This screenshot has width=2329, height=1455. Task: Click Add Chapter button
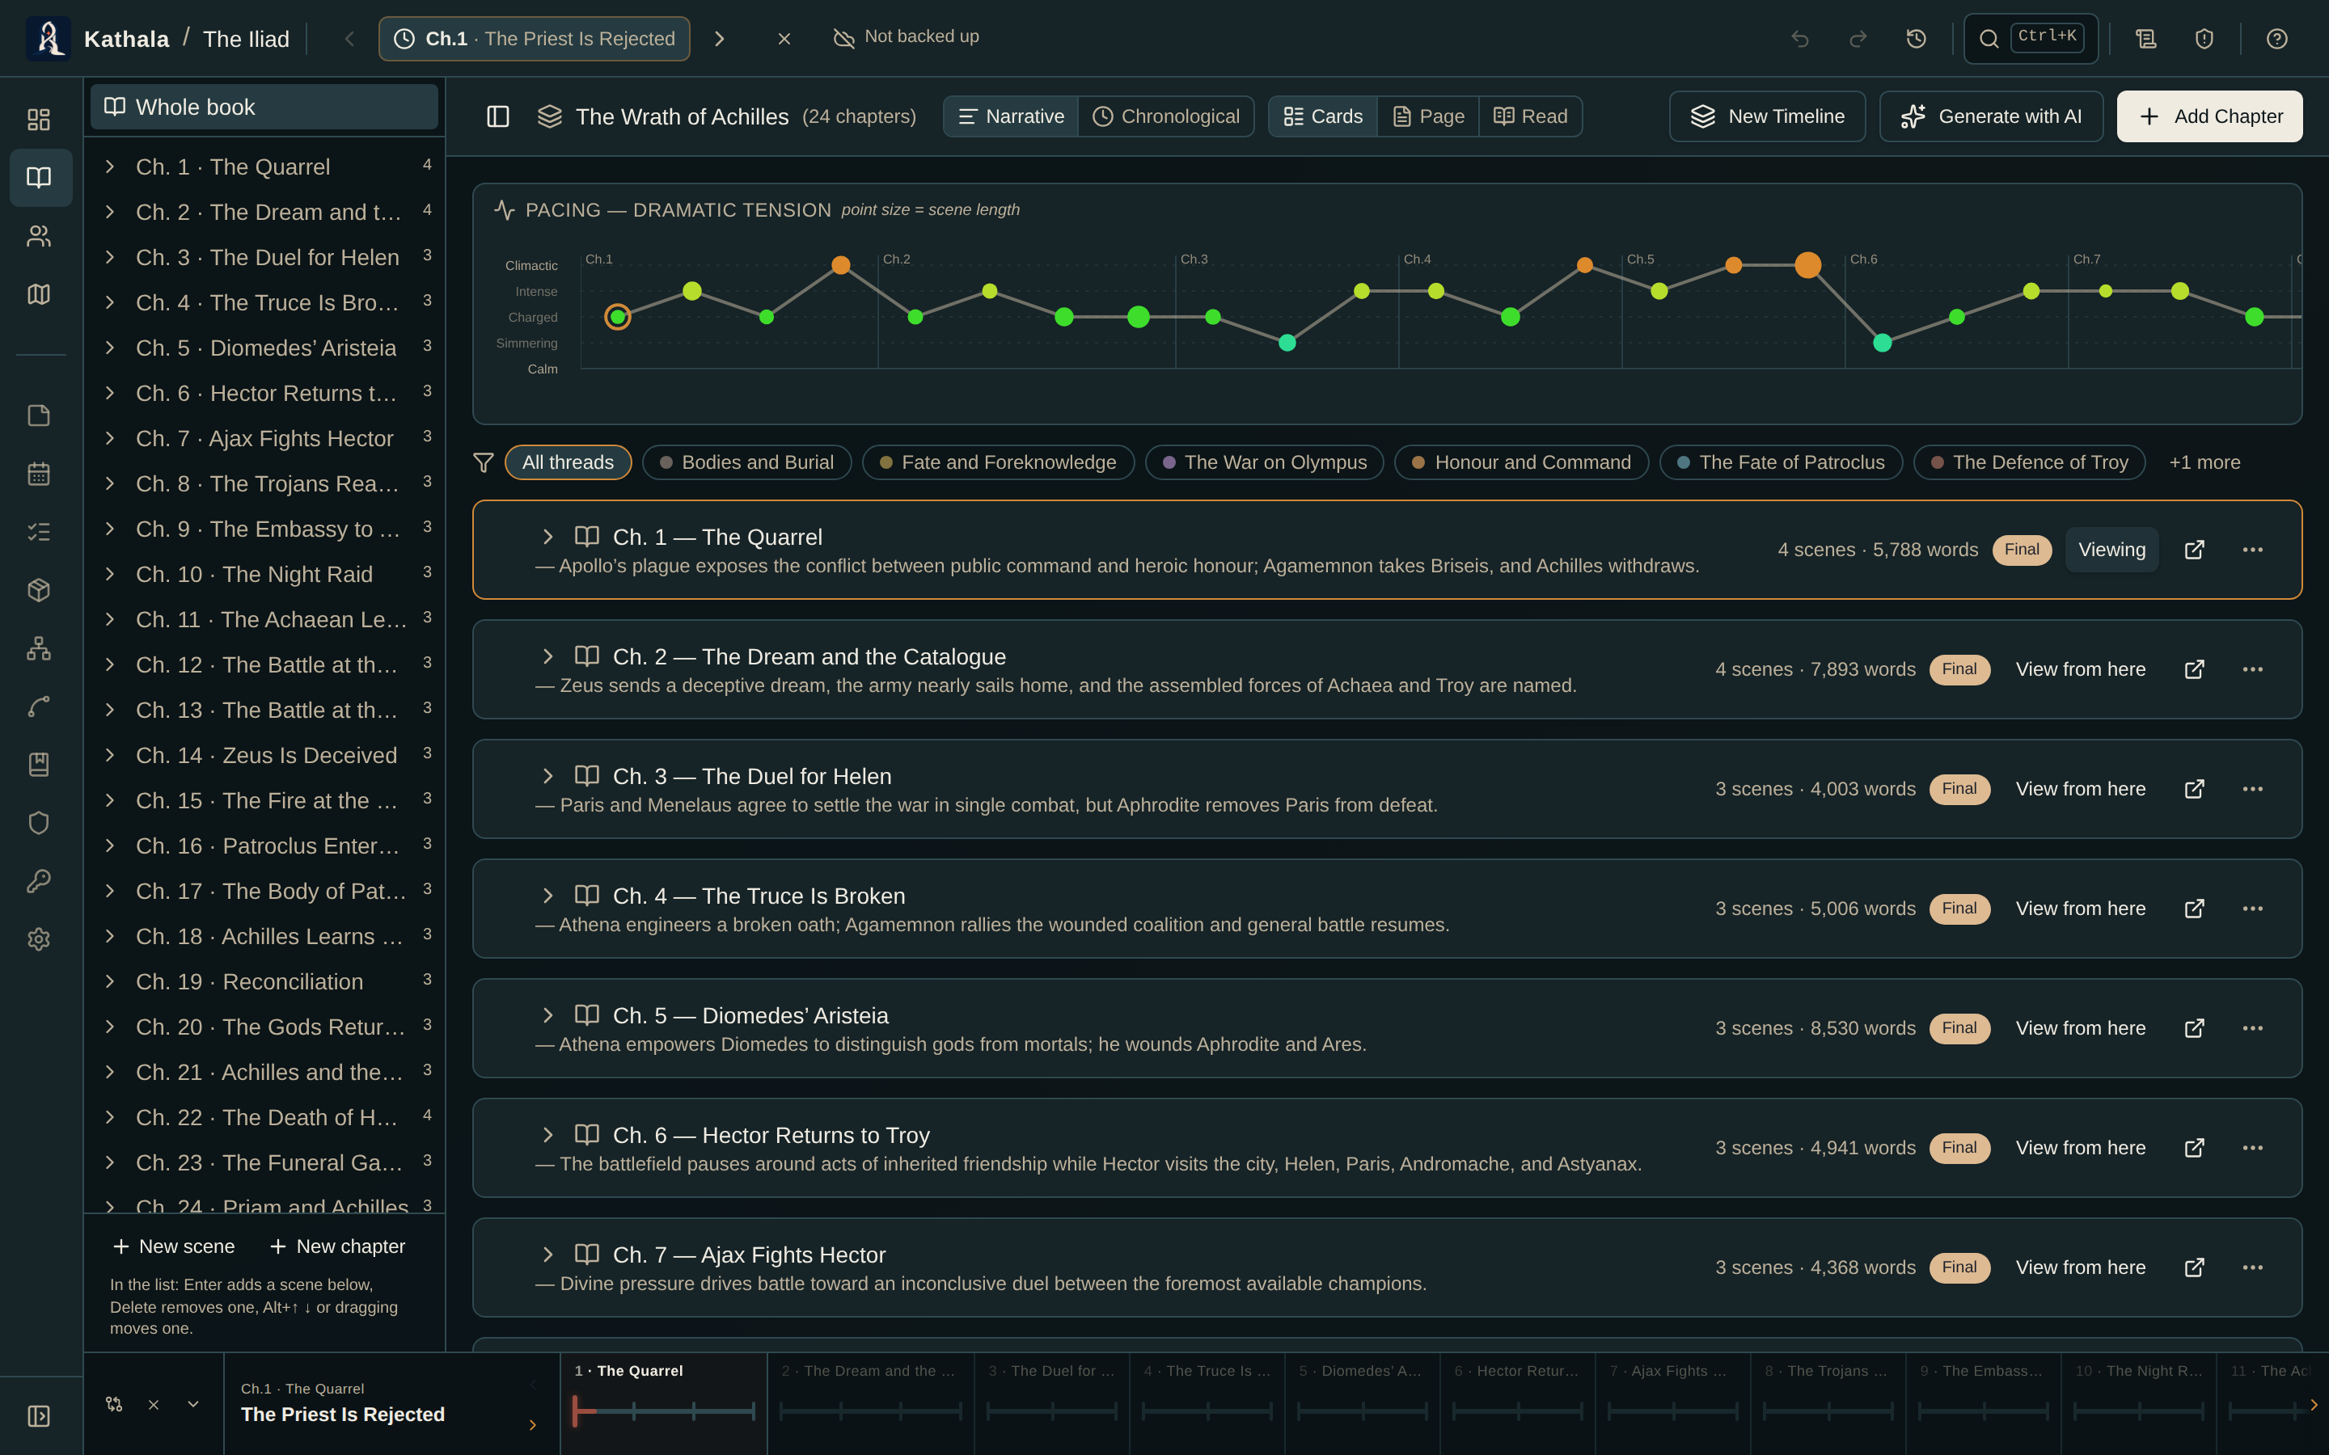[x=2209, y=116]
